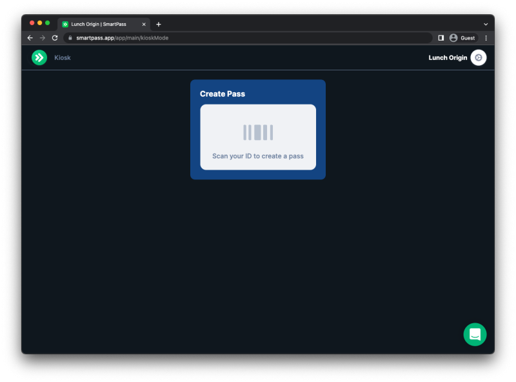Click the padlock icon in the address bar
This screenshot has width=516, height=382.
tap(70, 37)
